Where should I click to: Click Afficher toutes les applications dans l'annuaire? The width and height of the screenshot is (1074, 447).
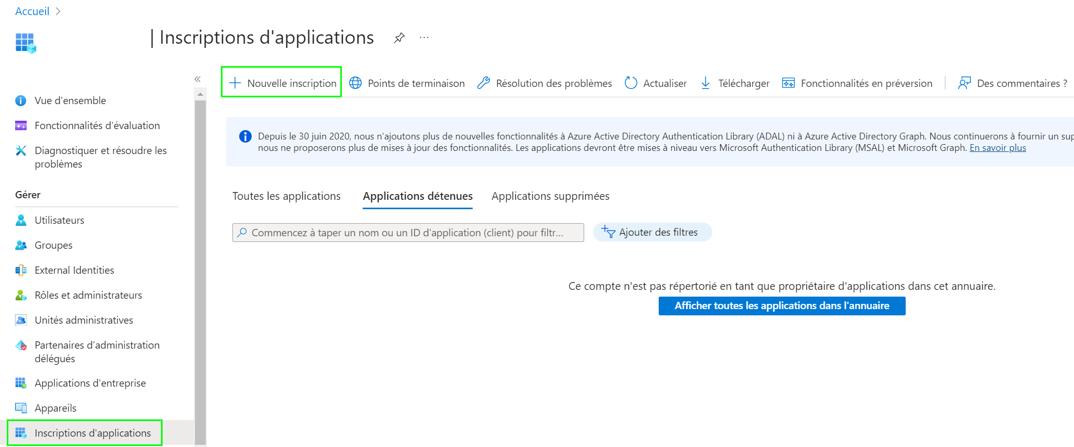click(782, 306)
